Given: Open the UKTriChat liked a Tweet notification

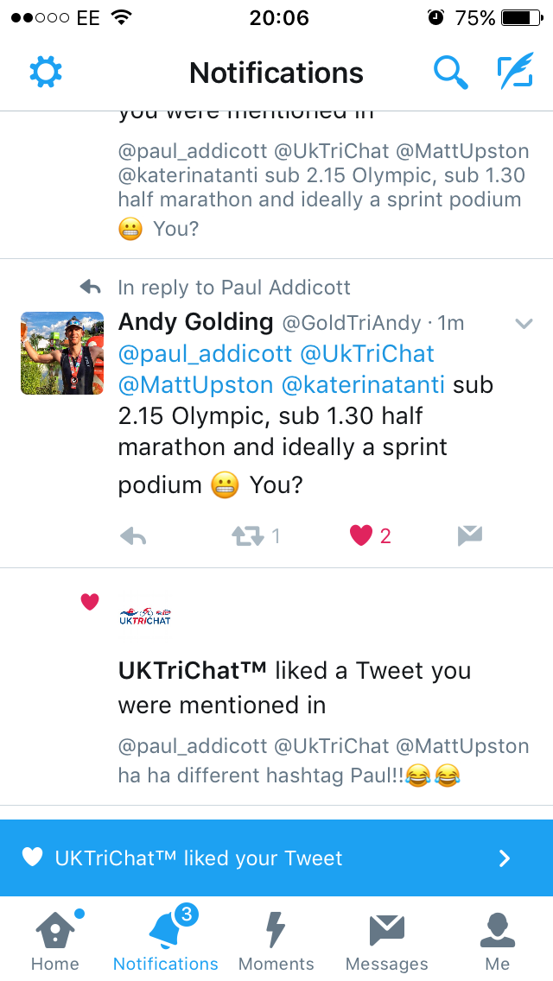Looking at the screenshot, I should (294, 687).
